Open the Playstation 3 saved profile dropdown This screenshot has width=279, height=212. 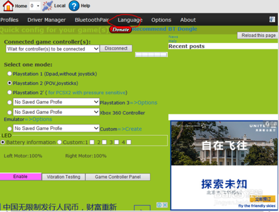pos(56,102)
